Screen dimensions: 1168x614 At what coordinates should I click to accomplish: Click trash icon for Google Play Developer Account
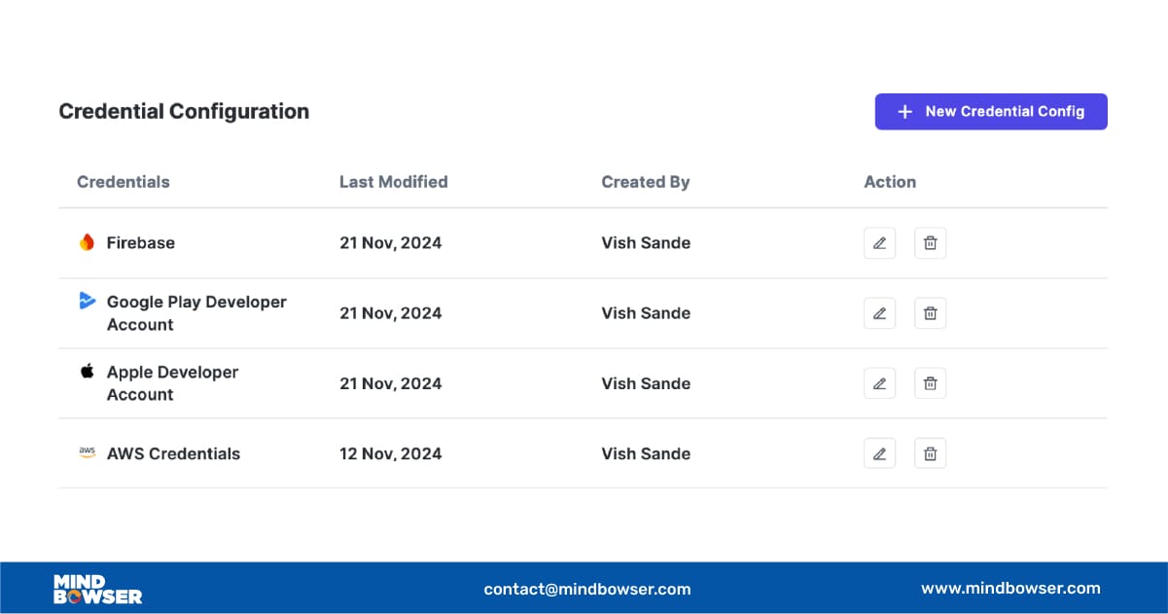click(930, 313)
